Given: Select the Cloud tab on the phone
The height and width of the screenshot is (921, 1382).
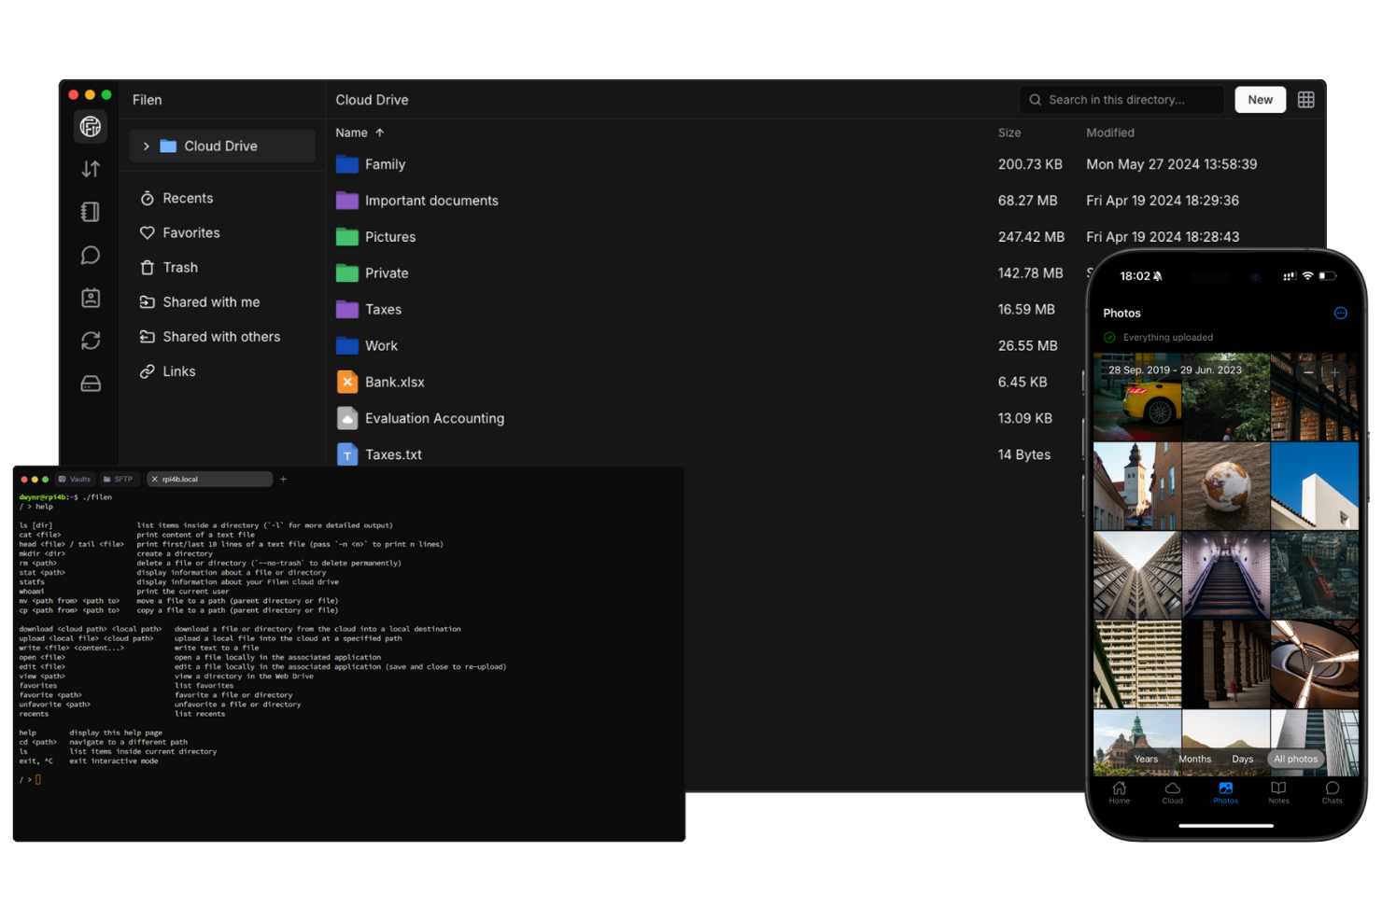Looking at the screenshot, I should coord(1172,793).
